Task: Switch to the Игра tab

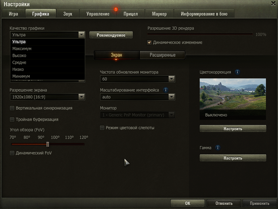Action: point(13,14)
